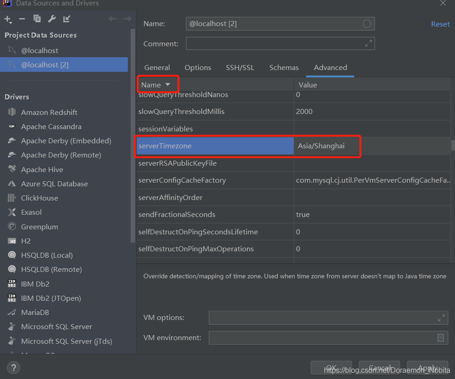
Task: Click the Reset link
Action: coord(440,24)
